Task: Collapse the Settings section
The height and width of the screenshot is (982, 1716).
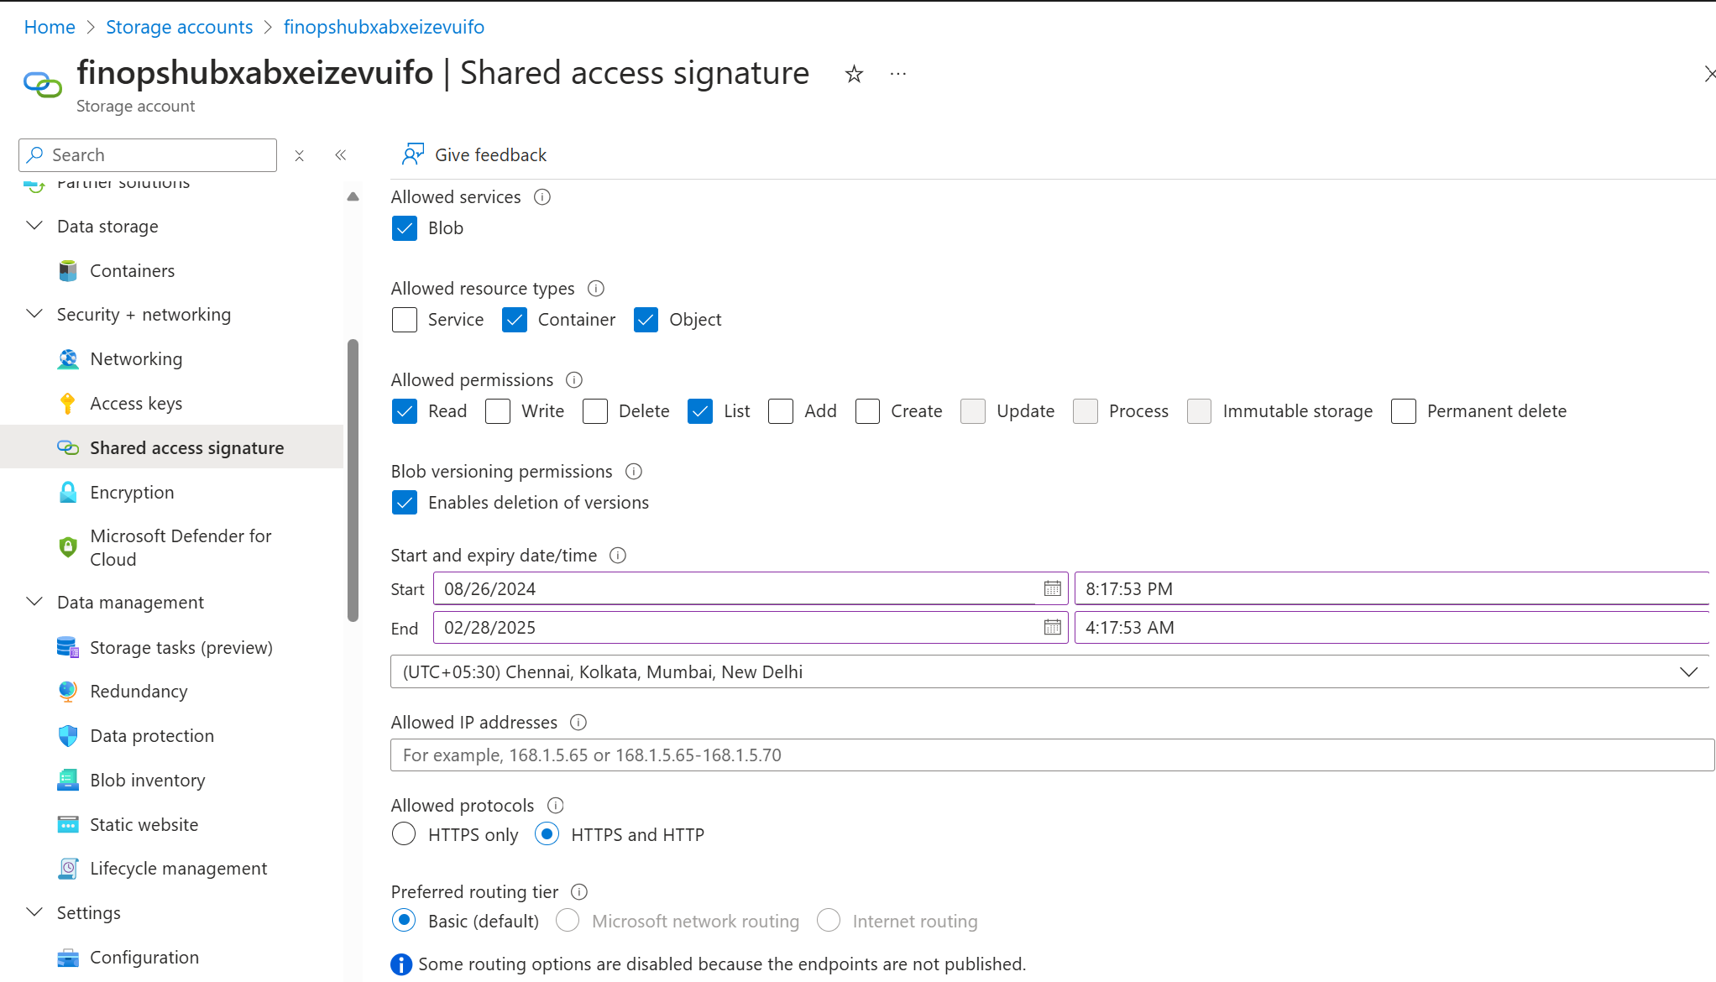Action: pyautogui.click(x=34, y=912)
